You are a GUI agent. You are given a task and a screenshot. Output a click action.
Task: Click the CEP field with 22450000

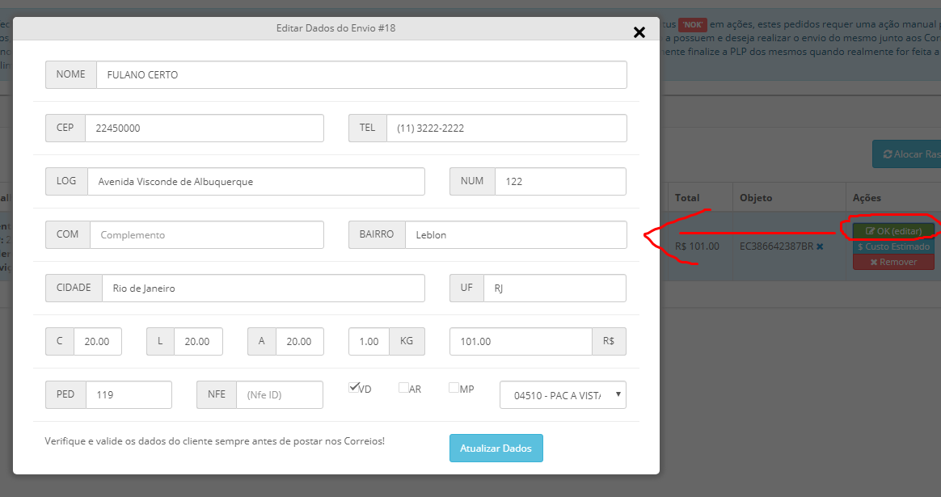204,128
